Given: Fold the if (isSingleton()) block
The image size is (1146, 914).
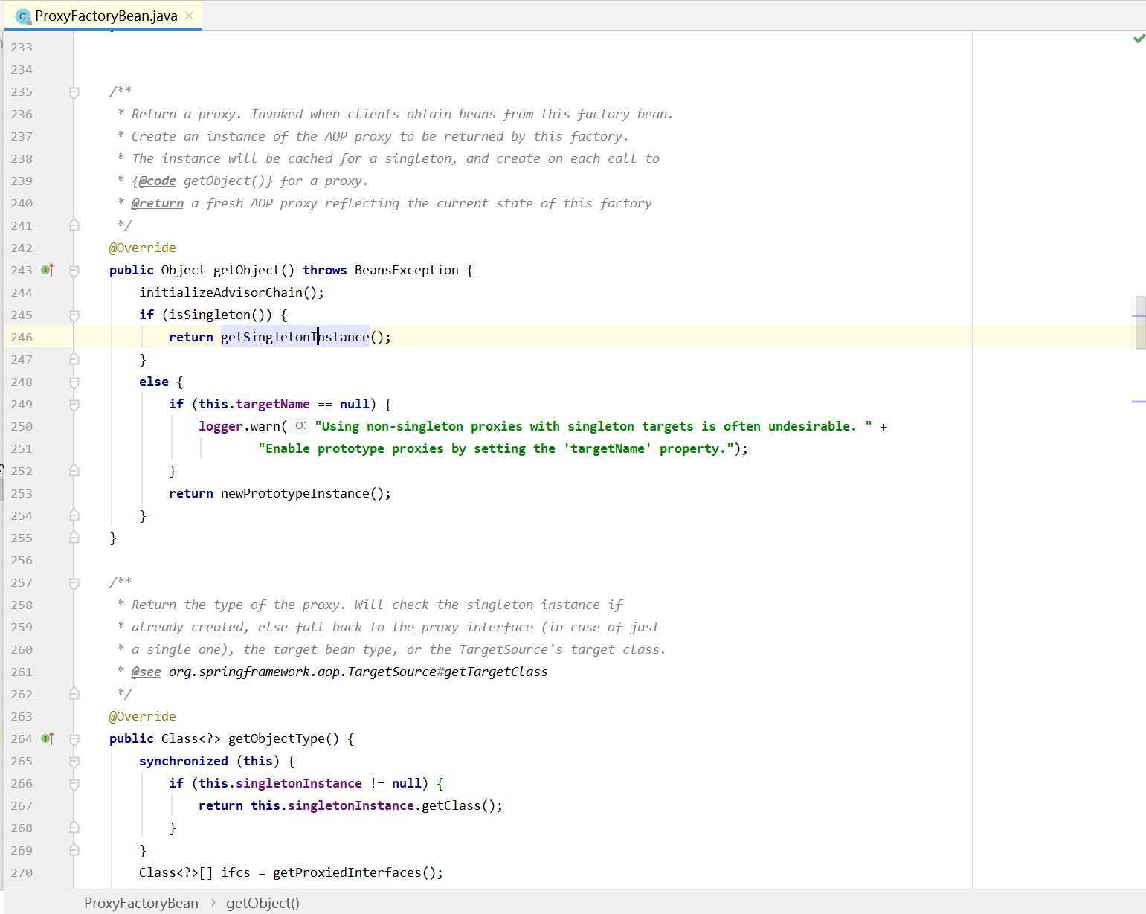Looking at the screenshot, I should [x=74, y=315].
